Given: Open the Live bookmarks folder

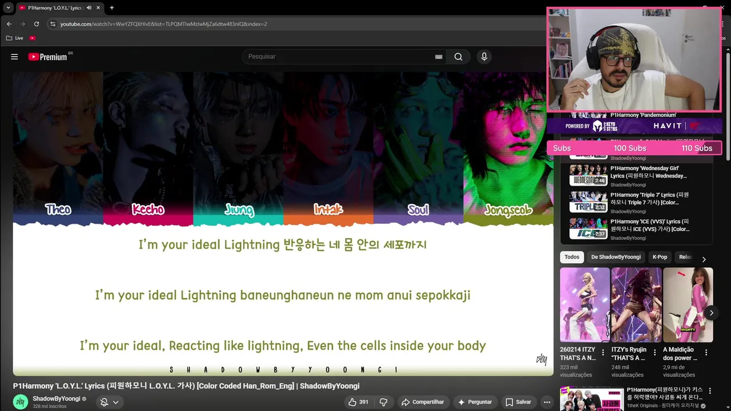Looking at the screenshot, I should (x=15, y=38).
